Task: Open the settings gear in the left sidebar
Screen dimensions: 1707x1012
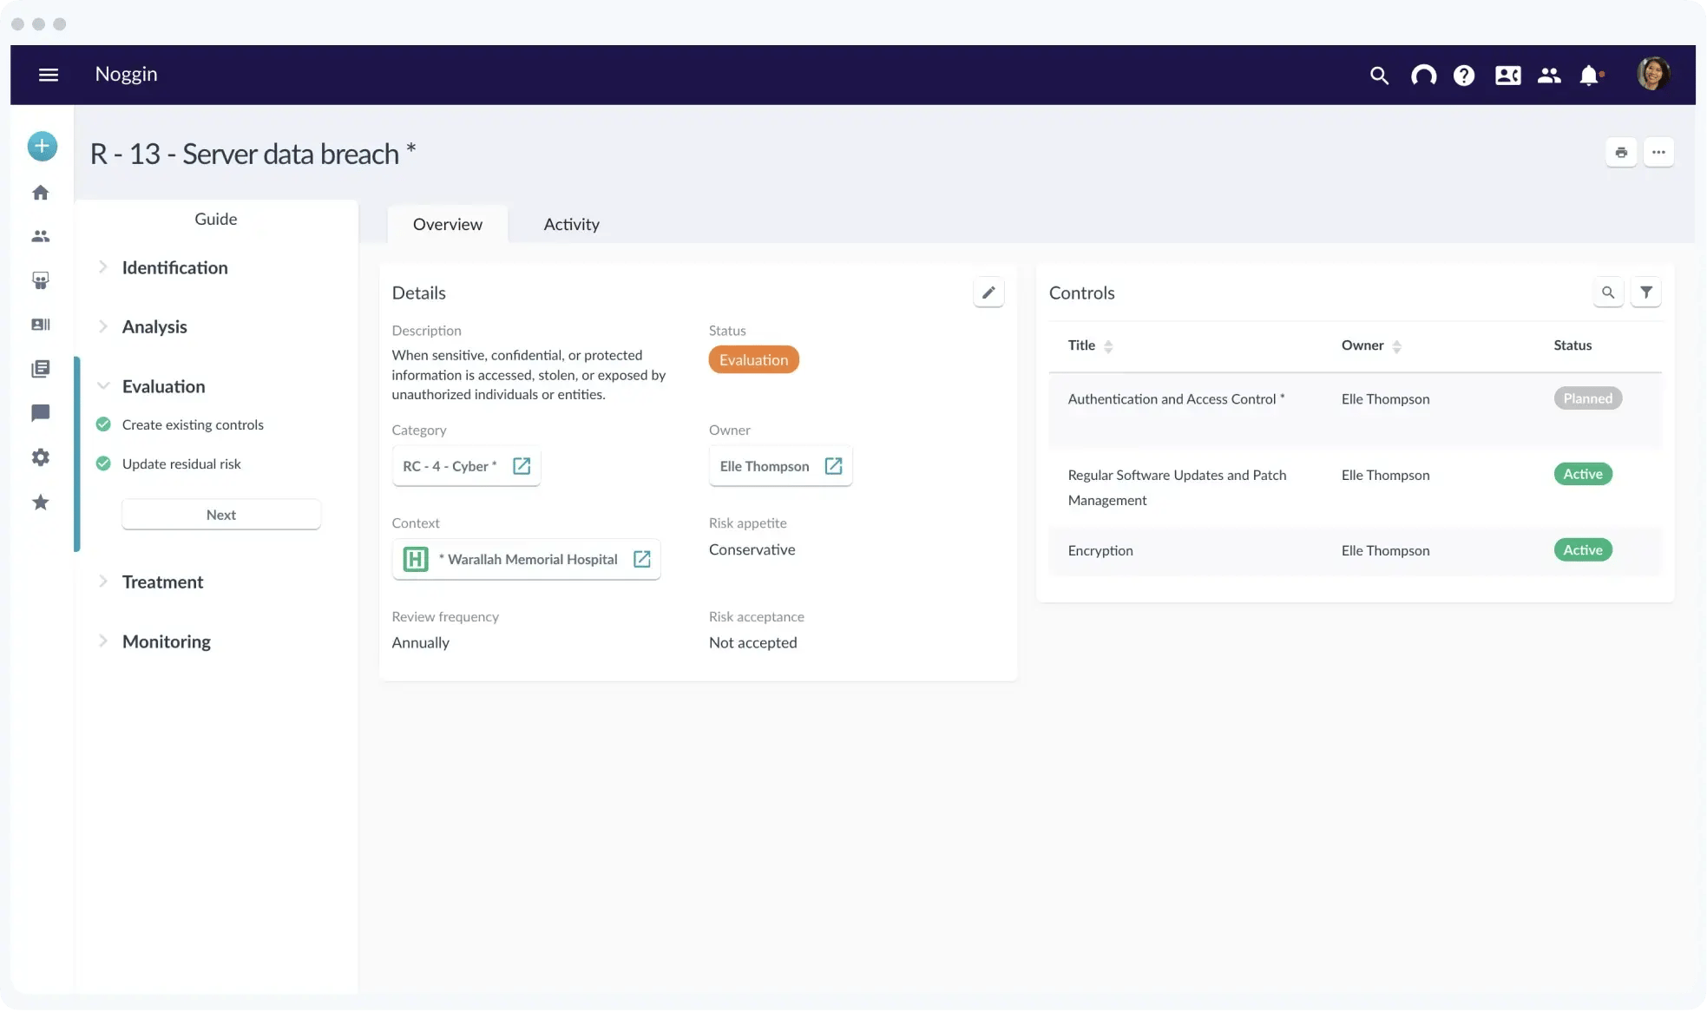Action: point(40,457)
